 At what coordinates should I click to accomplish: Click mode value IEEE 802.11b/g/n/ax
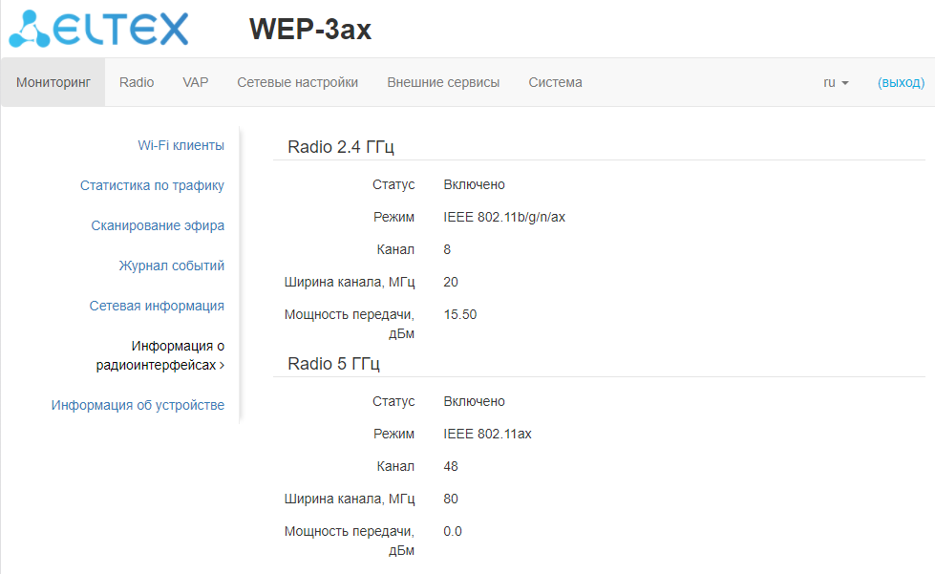[504, 217]
